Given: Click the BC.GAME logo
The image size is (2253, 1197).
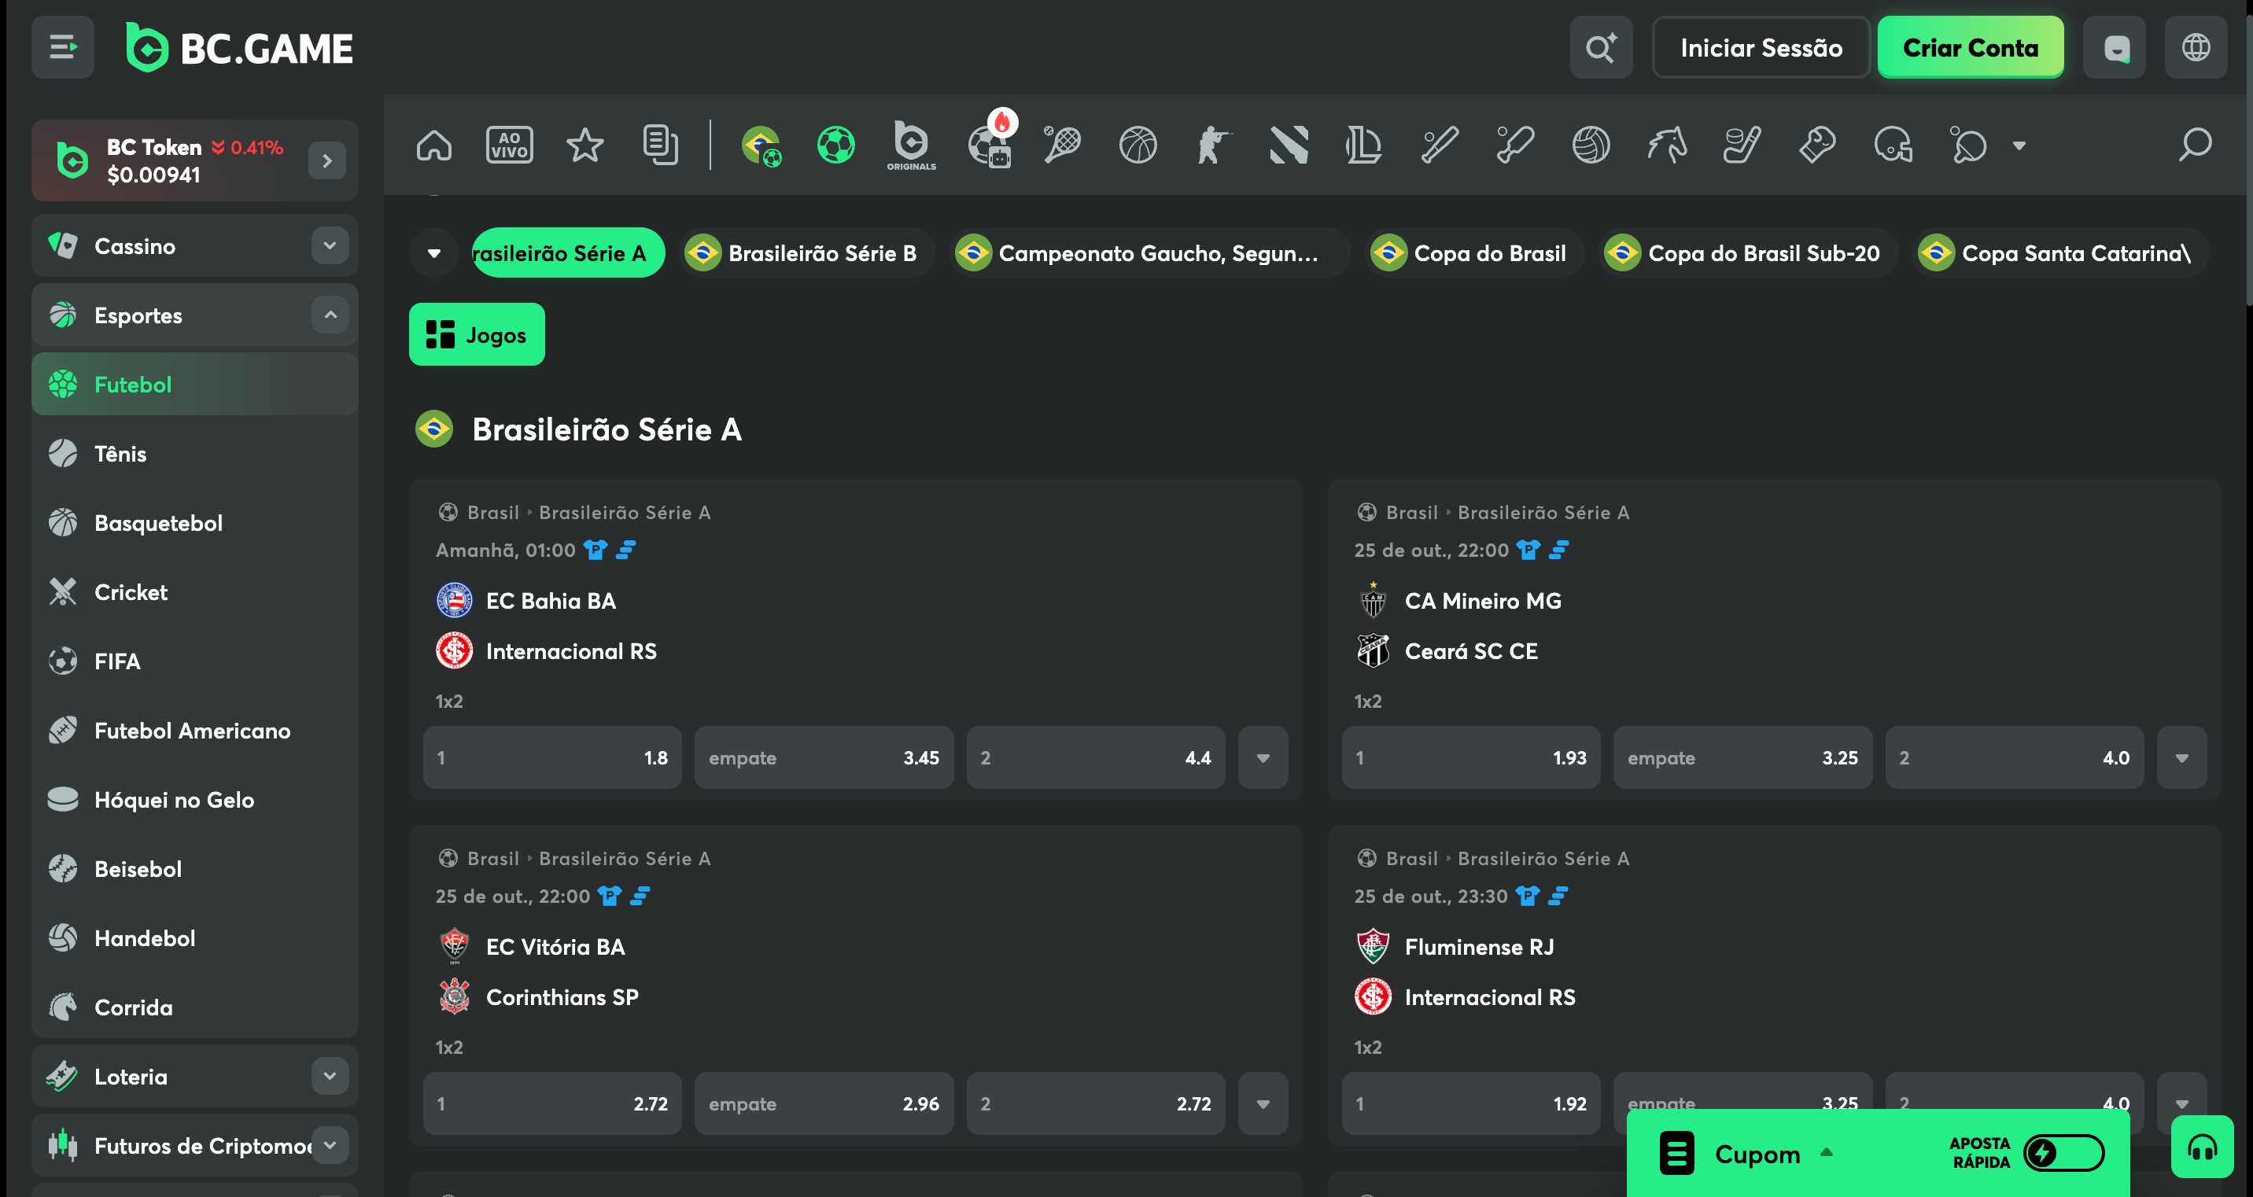Looking at the screenshot, I should tap(239, 47).
